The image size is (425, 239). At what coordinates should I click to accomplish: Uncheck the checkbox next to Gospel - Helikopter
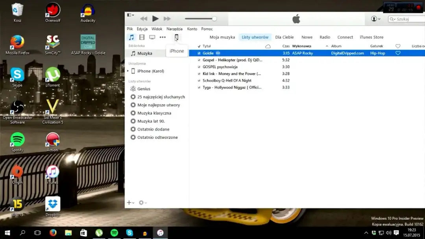[199, 60]
